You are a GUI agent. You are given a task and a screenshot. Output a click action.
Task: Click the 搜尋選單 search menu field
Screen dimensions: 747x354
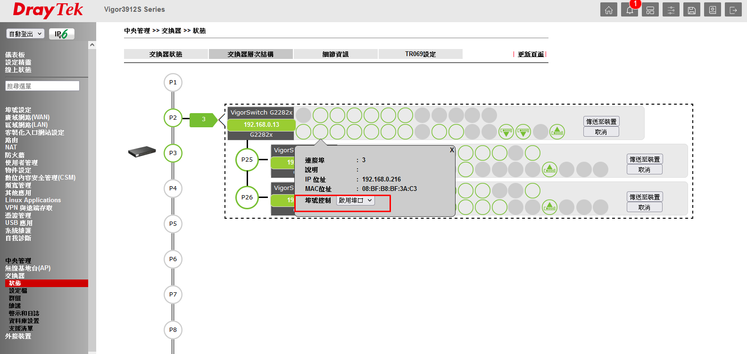pos(42,86)
